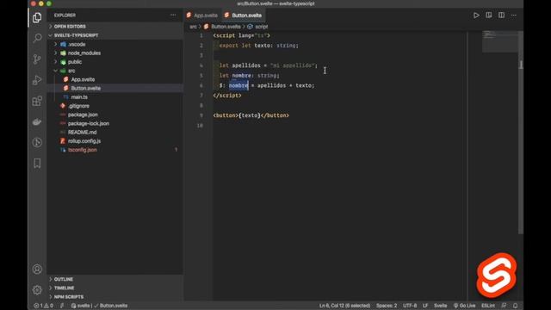Screen dimensions: 551x310
Task: Open the Explorer view in activity bar
Action: pyautogui.click(x=37, y=17)
